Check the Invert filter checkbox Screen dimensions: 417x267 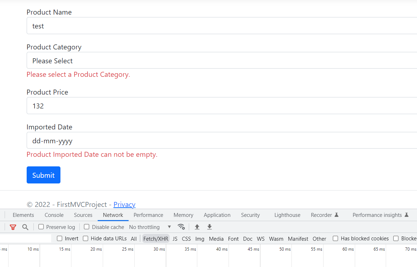pos(59,238)
